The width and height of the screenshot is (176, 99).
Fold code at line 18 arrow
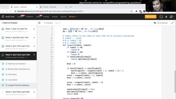(53, 57)
